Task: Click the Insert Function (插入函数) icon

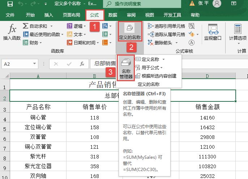Action: [x=12, y=32]
